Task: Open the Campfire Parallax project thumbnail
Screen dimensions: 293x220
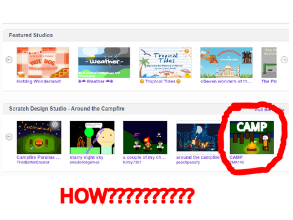Action: (39, 137)
